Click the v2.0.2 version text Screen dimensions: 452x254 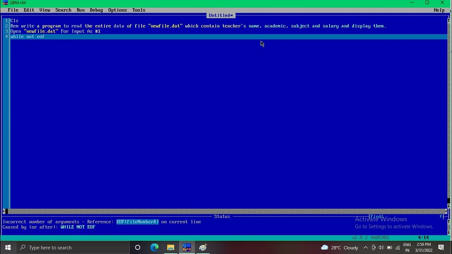click(370, 238)
